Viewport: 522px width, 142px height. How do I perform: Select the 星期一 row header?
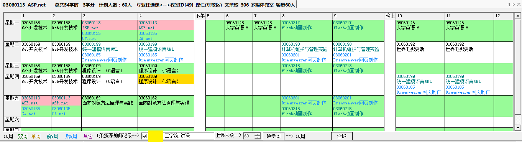pos(12,30)
